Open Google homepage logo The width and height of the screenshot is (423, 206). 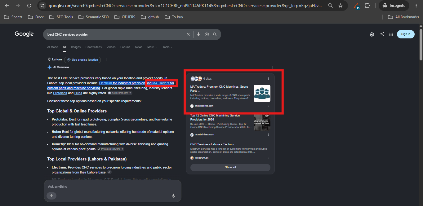tap(24, 34)
